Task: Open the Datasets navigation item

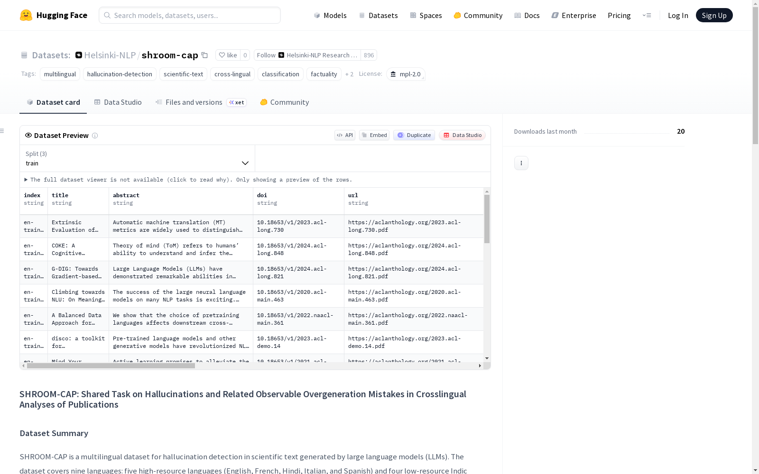Action: pyautogui.click(x=378, y=15)
